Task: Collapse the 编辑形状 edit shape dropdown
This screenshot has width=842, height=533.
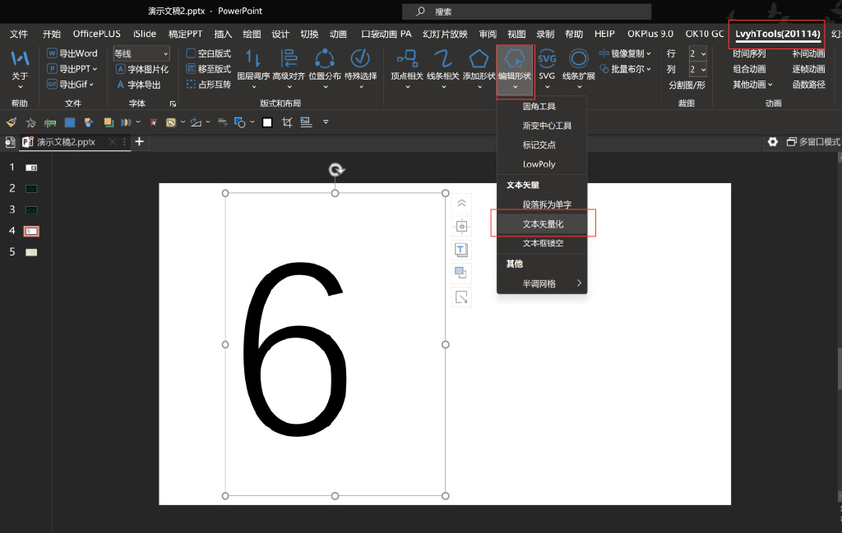Action: click(x=515, y=71)
